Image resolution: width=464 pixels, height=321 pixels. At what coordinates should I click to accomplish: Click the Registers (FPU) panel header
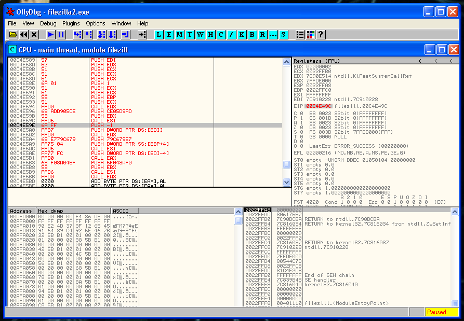[x=376, y=61]
